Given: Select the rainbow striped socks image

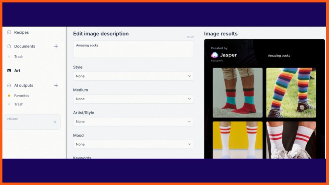Looking at the screenshot, I should (291, 93).
